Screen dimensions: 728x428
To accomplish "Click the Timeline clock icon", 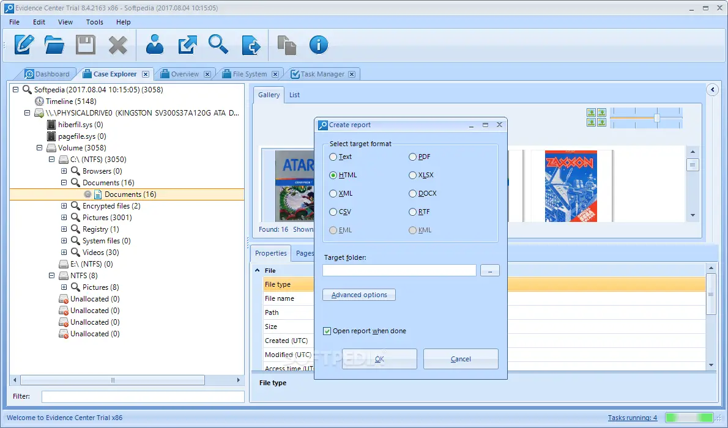I will [x=40, y=101].
